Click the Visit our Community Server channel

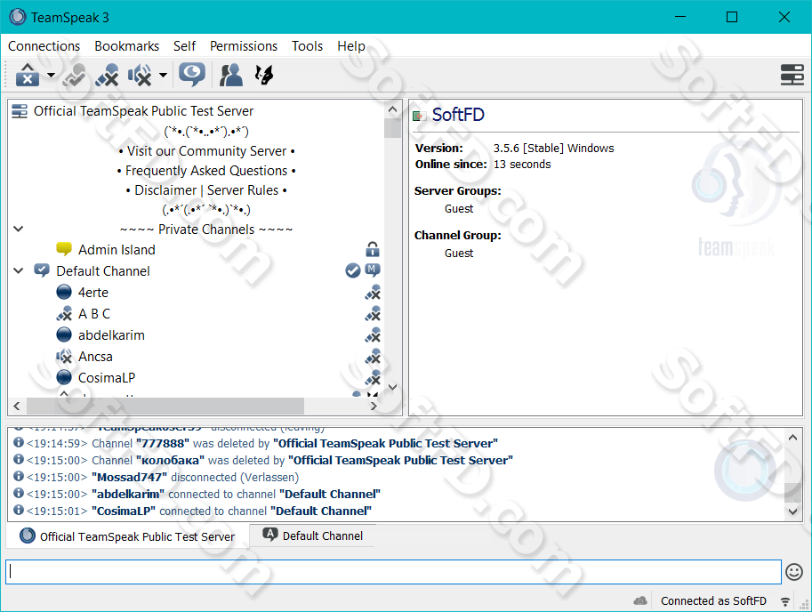(206, 151)
